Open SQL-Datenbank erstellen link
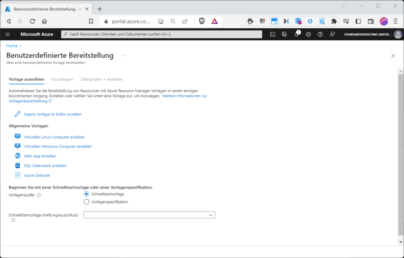This screenshot has width=404, height=258. (x=45, y=166)
